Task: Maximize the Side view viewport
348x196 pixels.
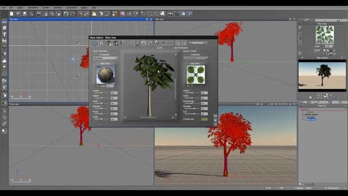Action: tap(294, 20)
